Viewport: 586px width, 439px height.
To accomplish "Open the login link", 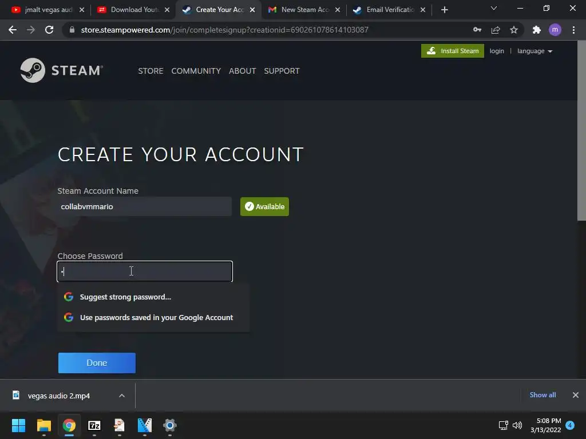I will 497,51.
